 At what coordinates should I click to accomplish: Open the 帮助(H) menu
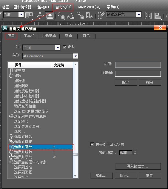[x=113, y=7]
